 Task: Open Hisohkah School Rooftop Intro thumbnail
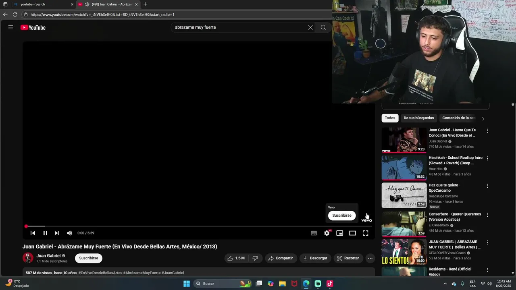[x=404, y=168]
